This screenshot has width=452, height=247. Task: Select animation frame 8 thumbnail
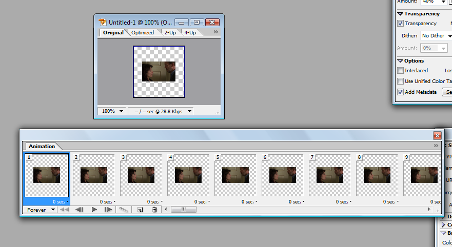tap(377, 175)
